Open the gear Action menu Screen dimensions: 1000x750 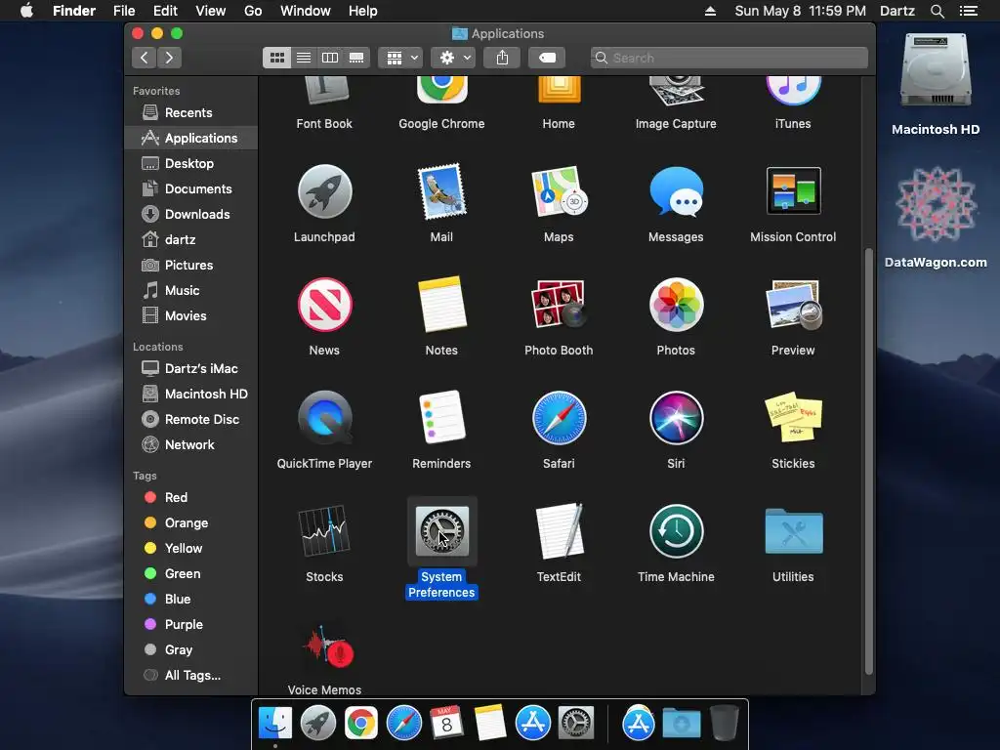[453, 58]
